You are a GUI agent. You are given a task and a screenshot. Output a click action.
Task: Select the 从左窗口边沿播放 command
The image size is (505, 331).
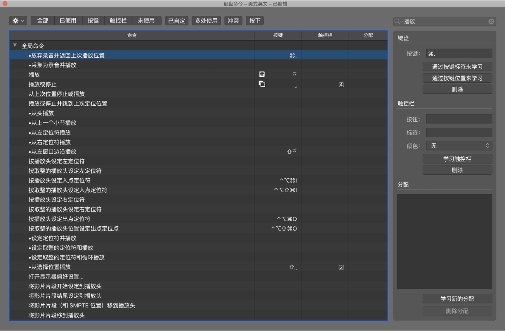point(198,152)
